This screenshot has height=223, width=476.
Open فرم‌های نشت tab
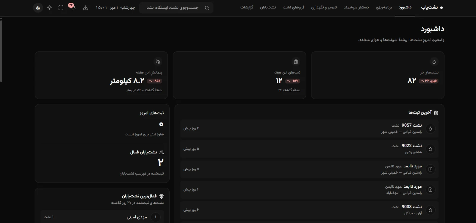(x=294, y=7)
